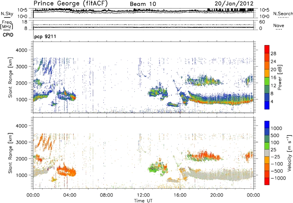The image size is (293, 203).
Task: Click the "Power [dB]" colorbar title
Action: [279, 77]
